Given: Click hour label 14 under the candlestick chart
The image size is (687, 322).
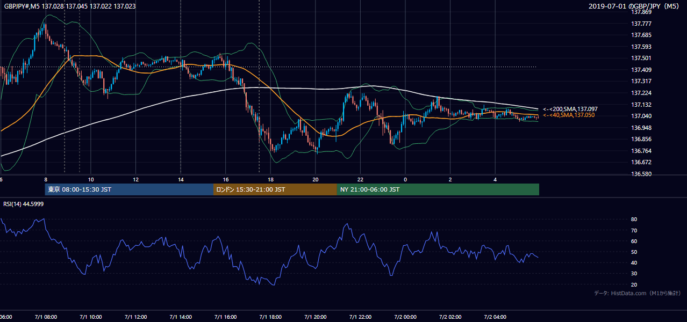Looking at the screenshot, I should (181, 180).
